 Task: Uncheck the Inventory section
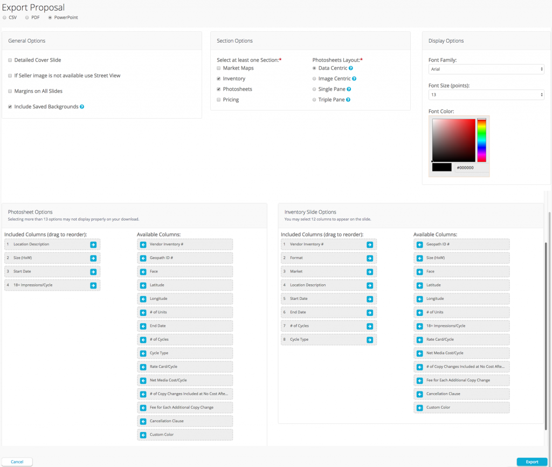click(x=219, y=79)
